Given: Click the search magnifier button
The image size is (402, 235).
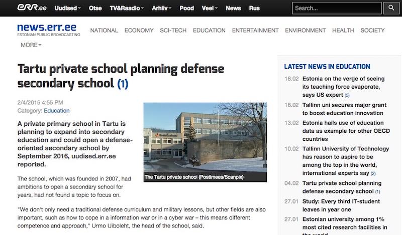Looking at the screenshot, I should (x=391, y=8).
